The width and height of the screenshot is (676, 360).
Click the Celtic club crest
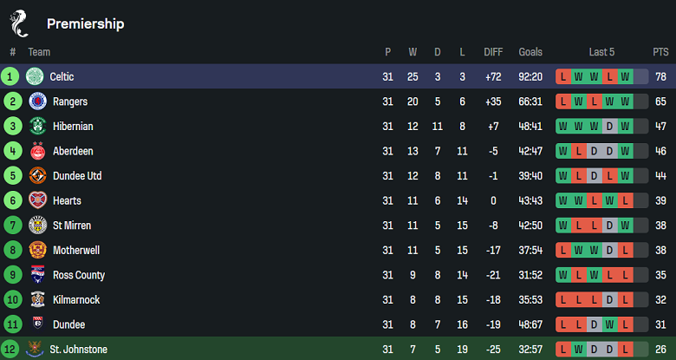pyautogui.click(x=35, y=76)
